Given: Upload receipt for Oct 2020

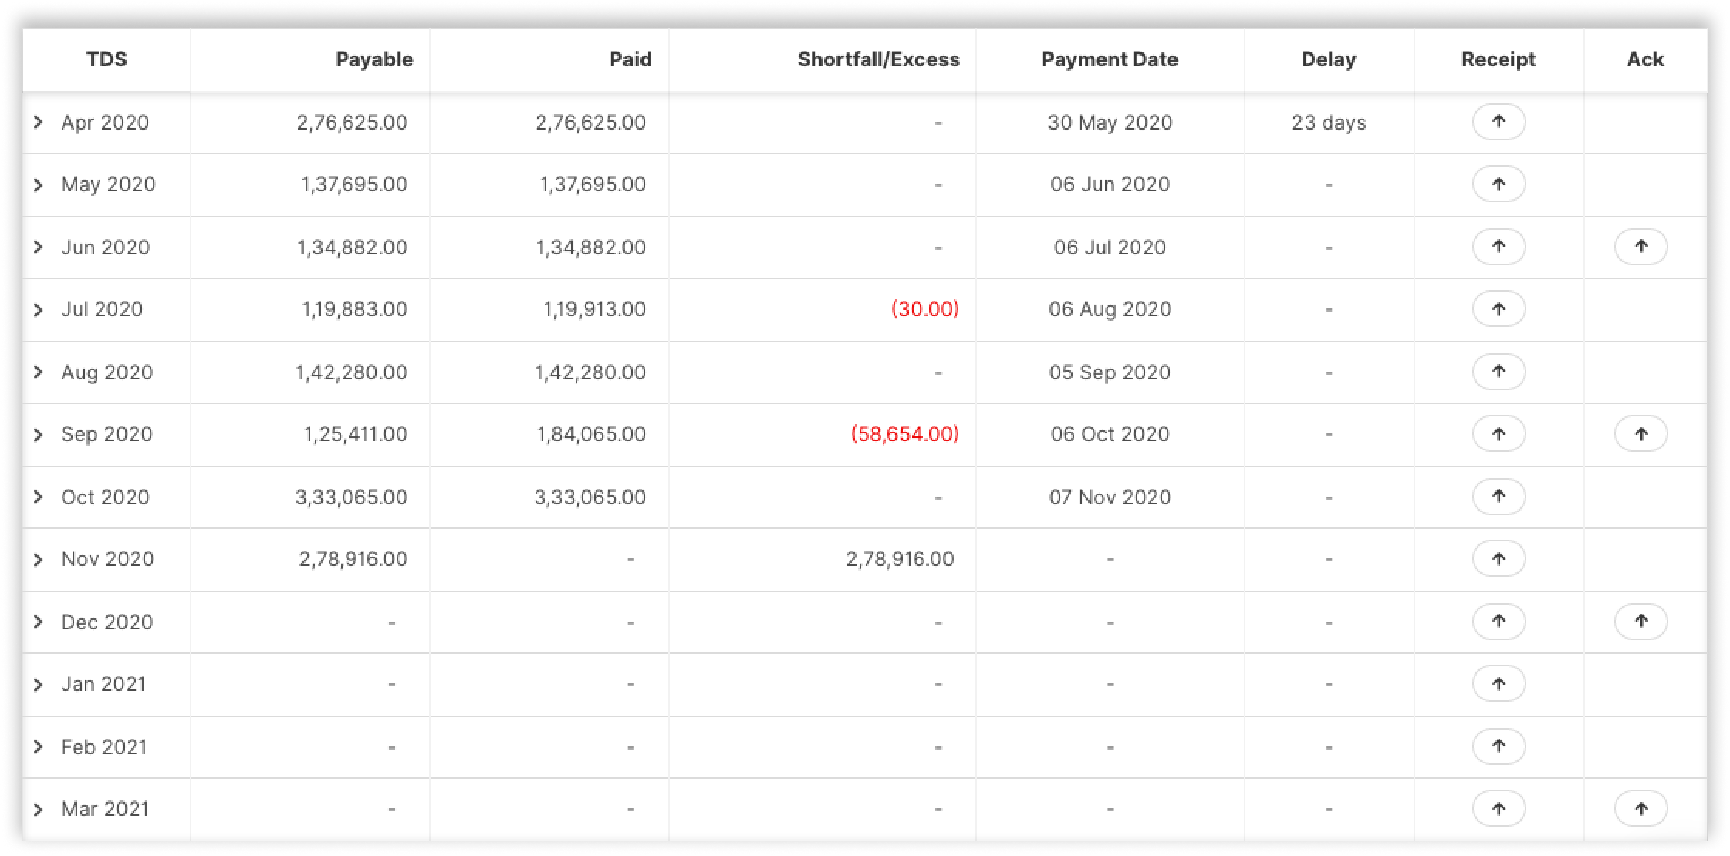Looking at the screenshot, I should point(1499,497).
